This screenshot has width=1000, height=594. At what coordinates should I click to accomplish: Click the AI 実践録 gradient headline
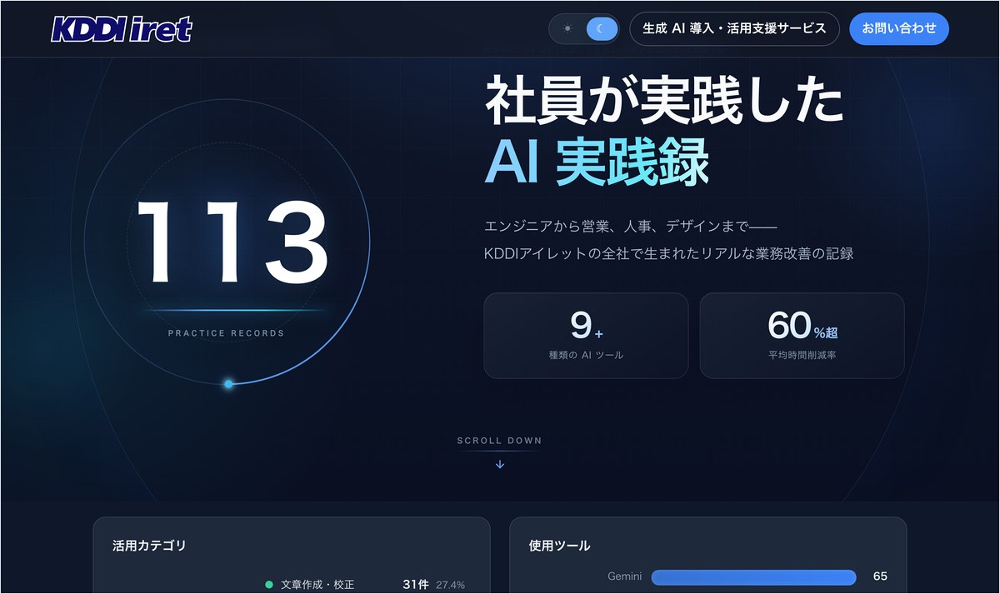click(597, 161)
